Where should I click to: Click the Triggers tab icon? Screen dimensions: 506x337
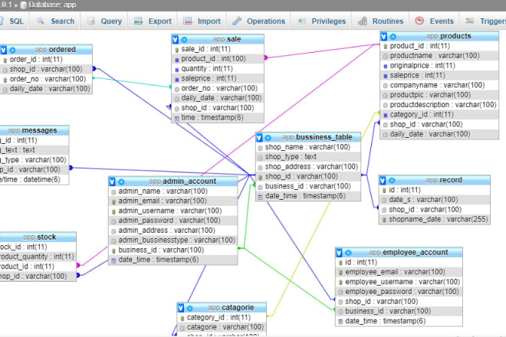(x=470, y=21)
